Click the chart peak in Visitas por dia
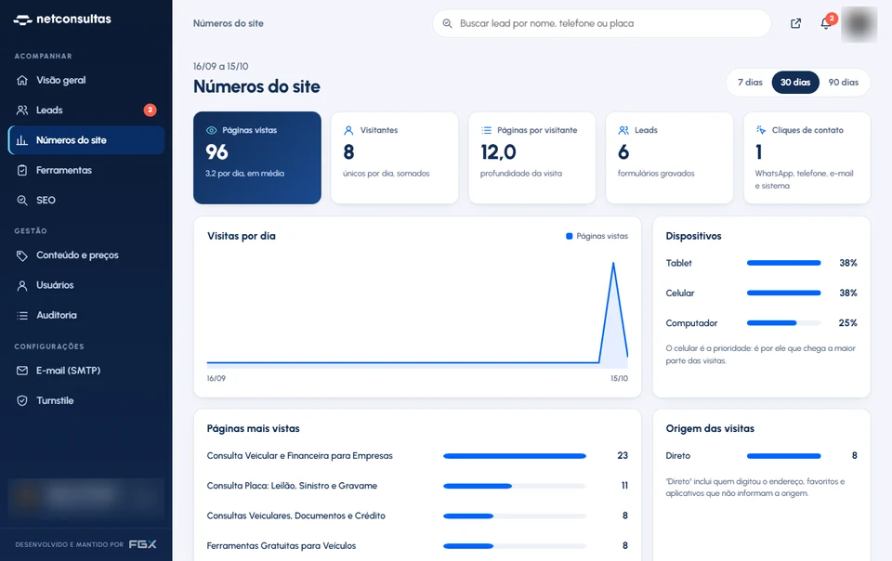This screenshot has width=892, height=561. pos(613,264)
